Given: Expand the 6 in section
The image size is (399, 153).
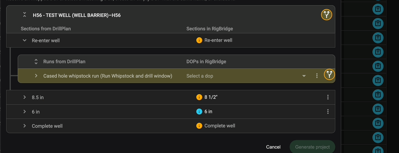Looking at the screenshot, I should click(24, 112).
